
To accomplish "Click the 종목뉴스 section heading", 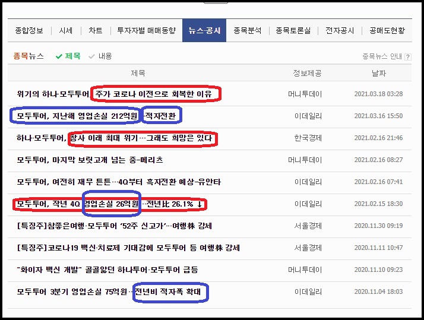I will pyautogui.click(x=29, y=56).
